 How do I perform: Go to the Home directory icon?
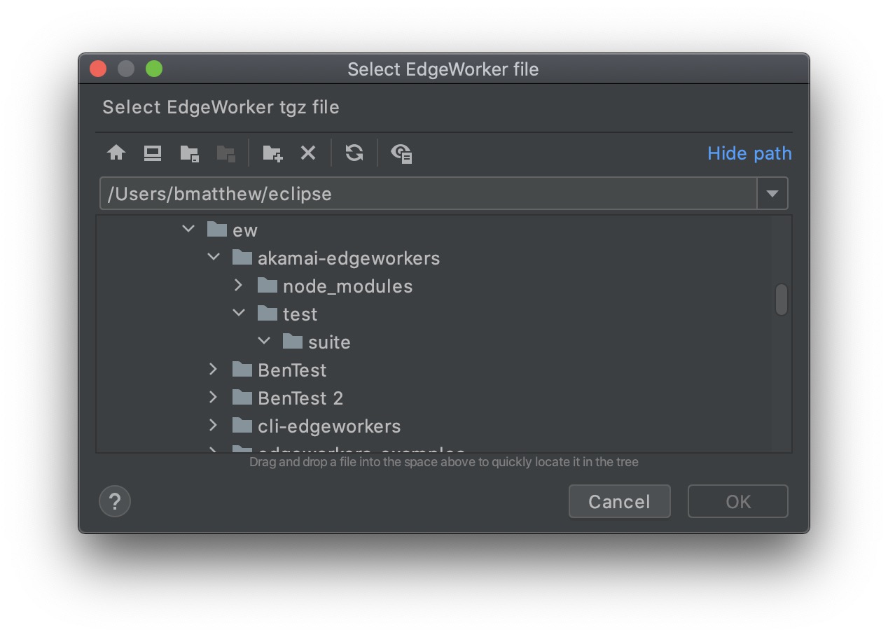[x=116, y=153]
